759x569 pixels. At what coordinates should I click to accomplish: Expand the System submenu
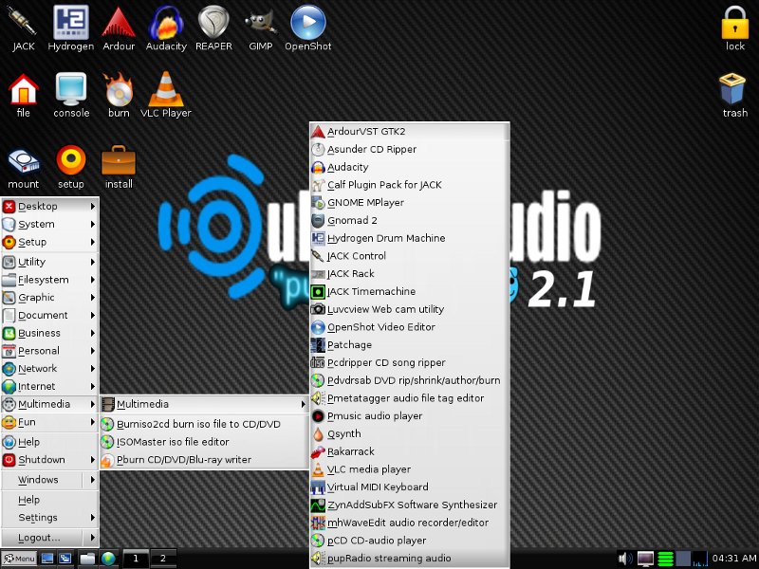click(50, 225)
